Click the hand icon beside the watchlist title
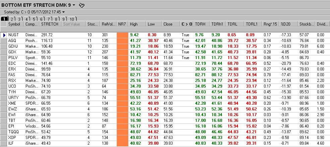 [82, 5]
